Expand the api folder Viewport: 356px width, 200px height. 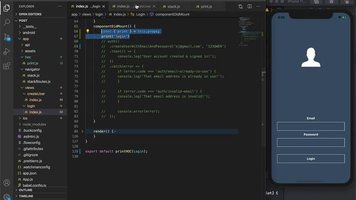27,45
